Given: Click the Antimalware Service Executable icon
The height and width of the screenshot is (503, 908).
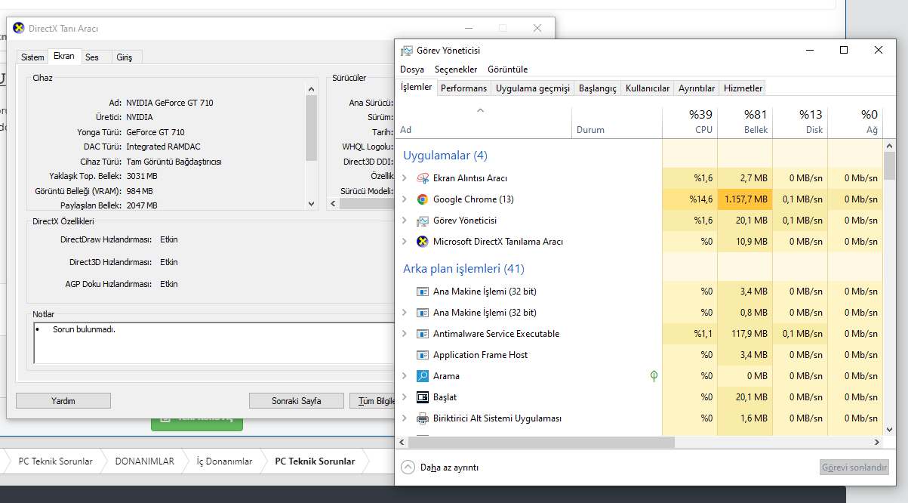Looking at the screenshot, I should pos(423,334).
